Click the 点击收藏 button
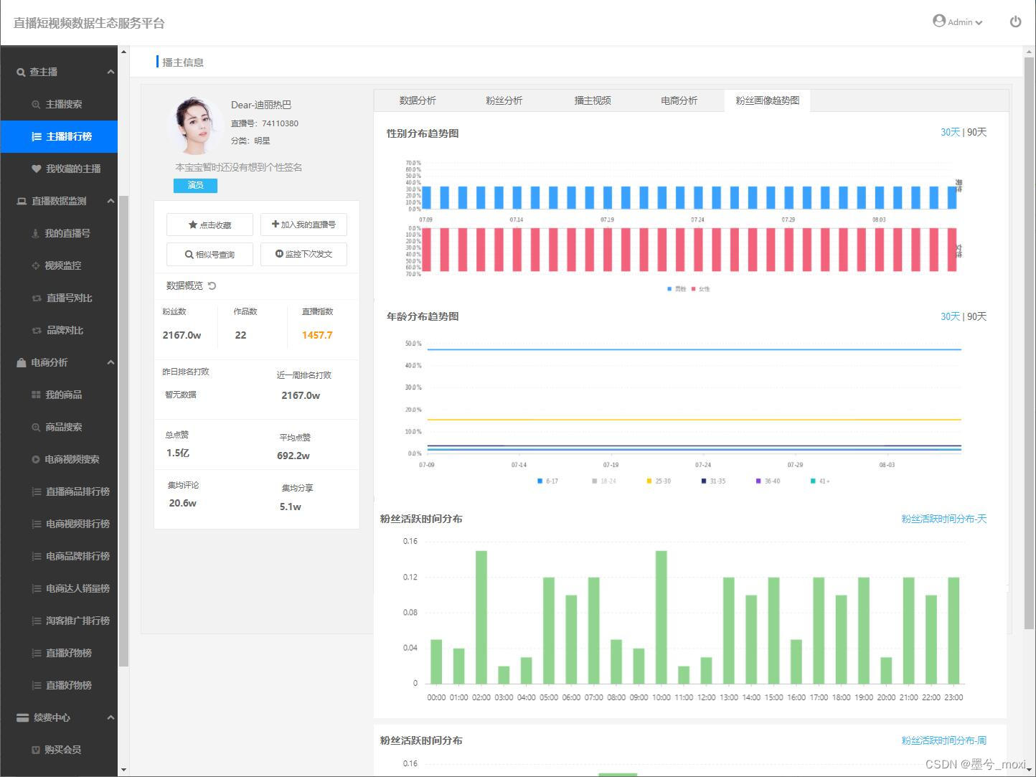1036x777 pixels. [209, 225]
